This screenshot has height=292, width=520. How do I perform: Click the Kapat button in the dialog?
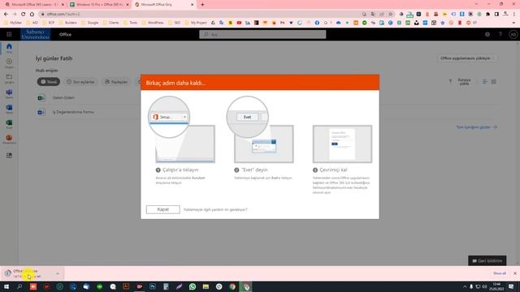162,209
